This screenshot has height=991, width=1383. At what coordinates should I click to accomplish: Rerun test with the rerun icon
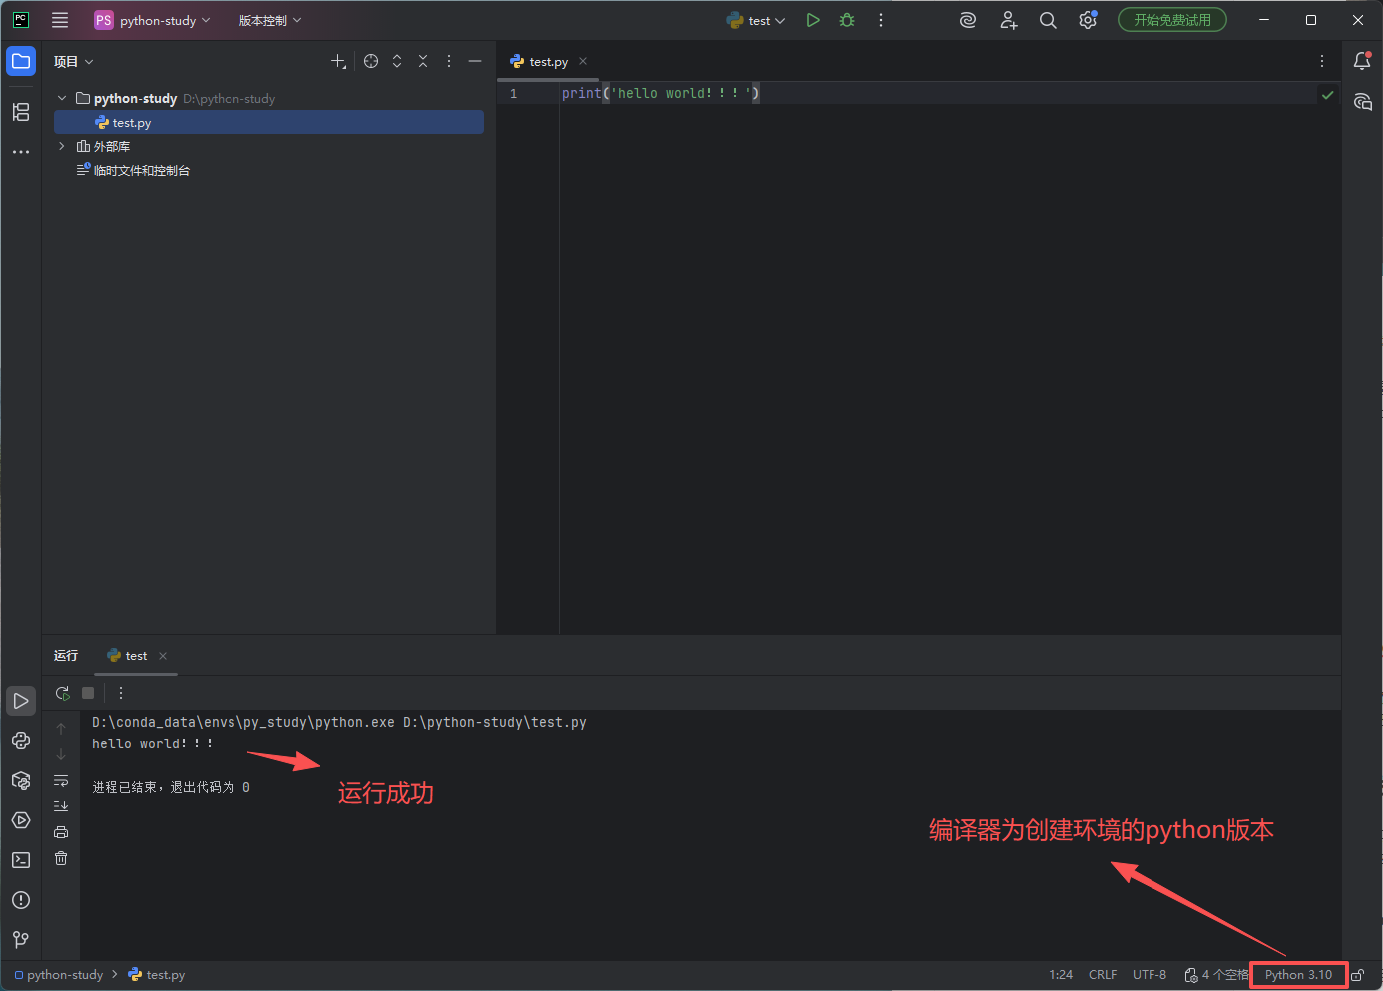coord(62,693)
